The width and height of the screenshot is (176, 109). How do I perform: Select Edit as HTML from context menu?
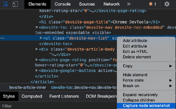tap(135, 52)
